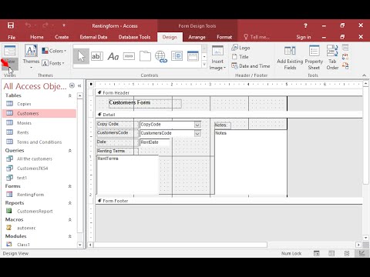
Task: Click the horizontal scrollbar of design area
Action: pos(180,245)
